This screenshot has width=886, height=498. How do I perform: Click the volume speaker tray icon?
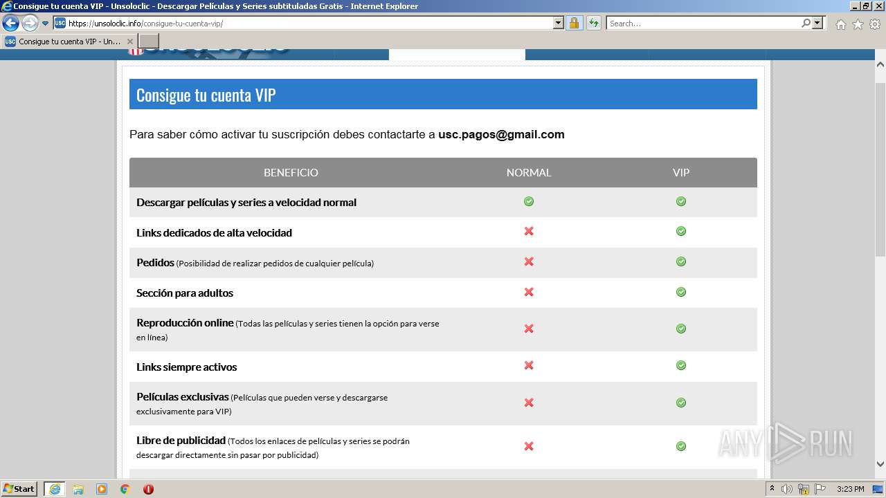[787, 489]
